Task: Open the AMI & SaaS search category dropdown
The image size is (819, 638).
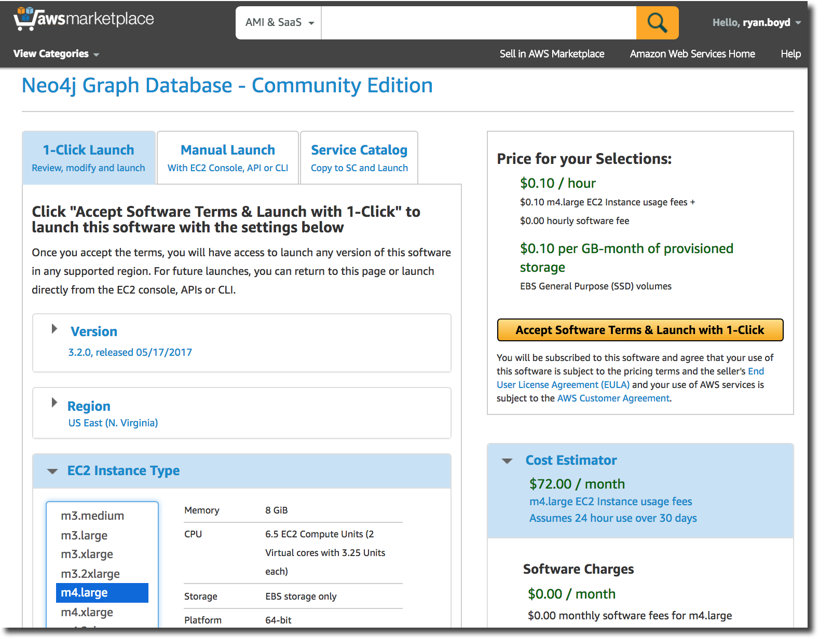Action: tap(279, 23)
